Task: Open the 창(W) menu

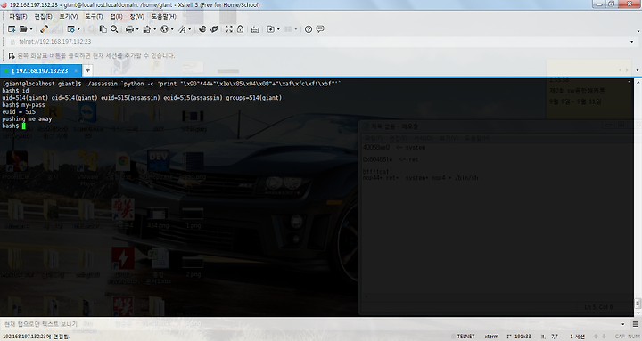Action: 136,16
